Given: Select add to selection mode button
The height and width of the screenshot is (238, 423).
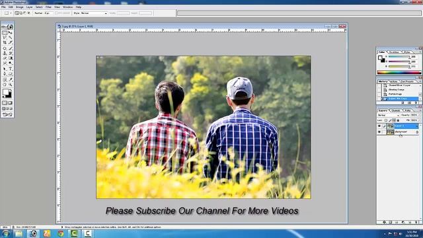Looking at the screenshot, I should [x=20, y=13].
